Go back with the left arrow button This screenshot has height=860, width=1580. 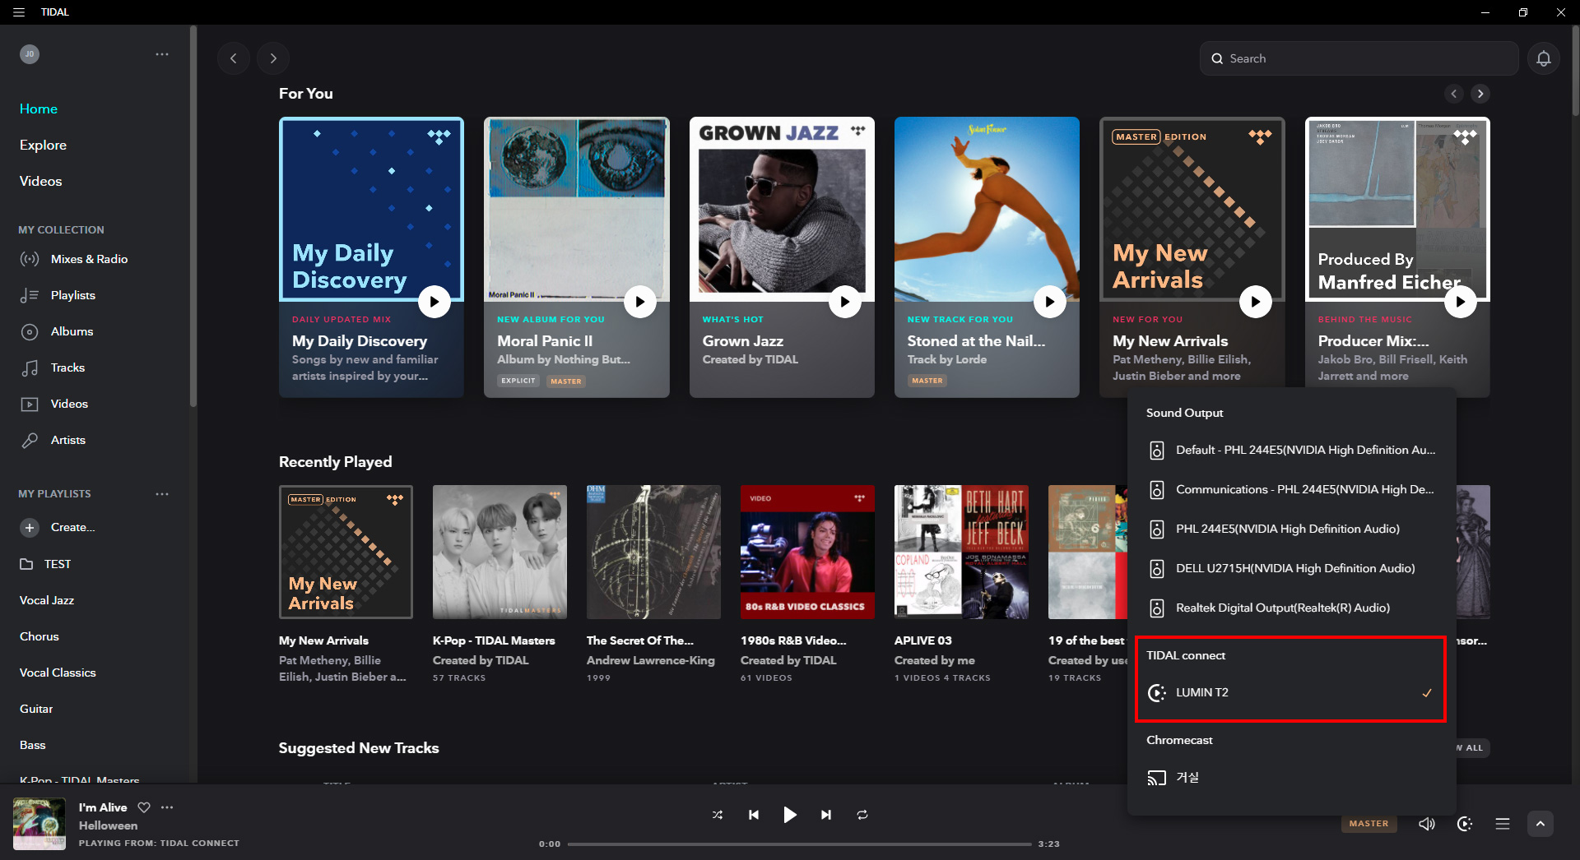pyautogui.click(x=234, y=58)
